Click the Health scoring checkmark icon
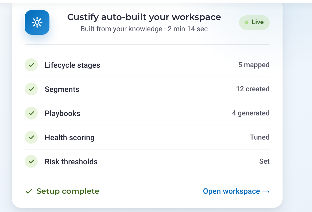 click(31, 137)
